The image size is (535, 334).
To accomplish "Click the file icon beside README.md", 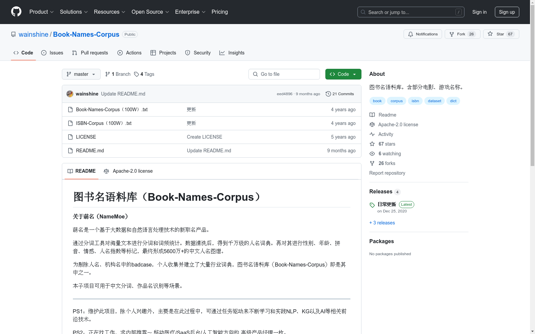I will click(70, 151).
